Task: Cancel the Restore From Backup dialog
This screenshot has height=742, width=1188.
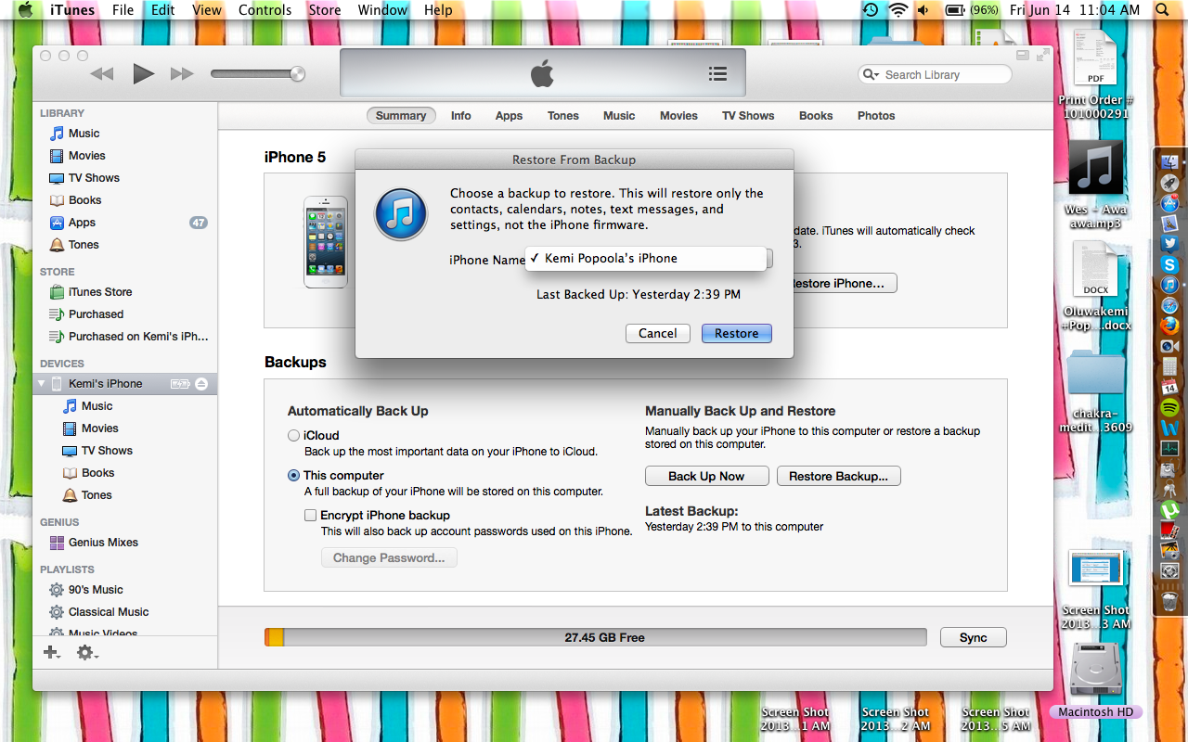Action: tap(658, 334)
